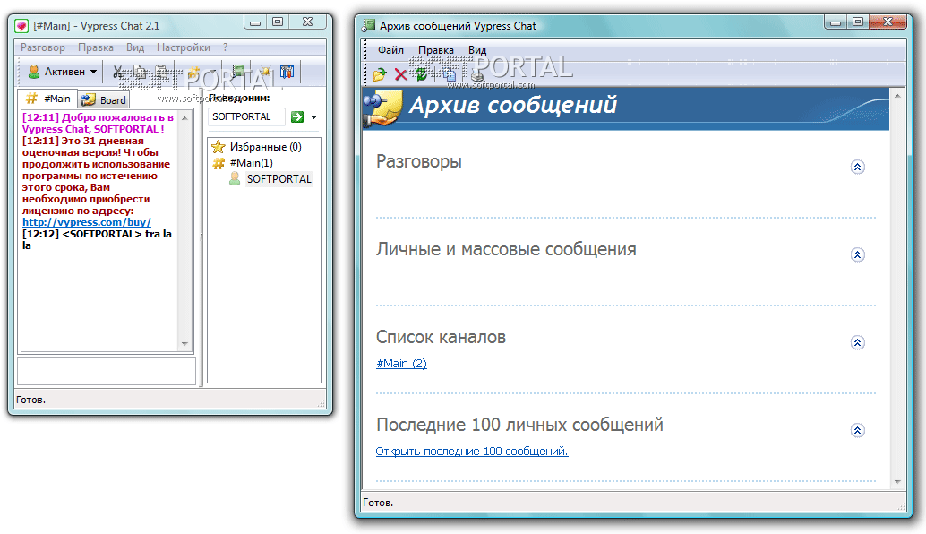Click the Cut scissors icon in chat toolbar
Viewport: 926px width, 534px height.
pos(117,72)
